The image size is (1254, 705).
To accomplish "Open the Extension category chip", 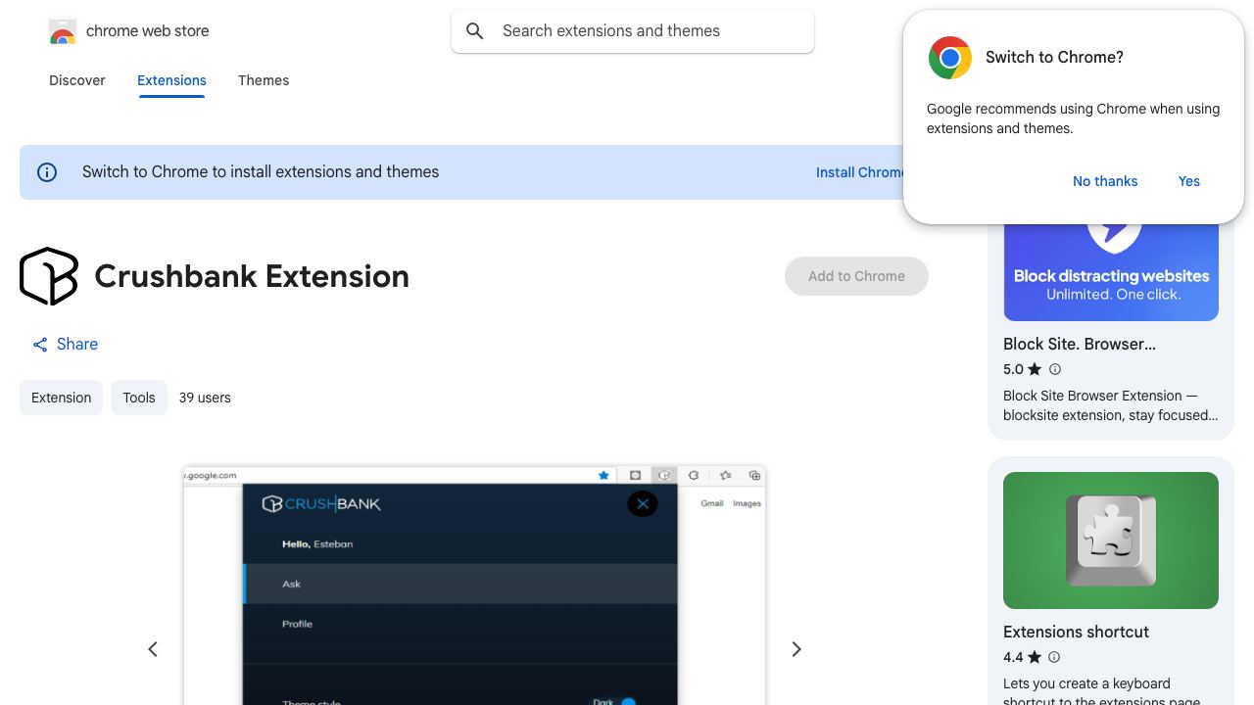I will 61,398.
